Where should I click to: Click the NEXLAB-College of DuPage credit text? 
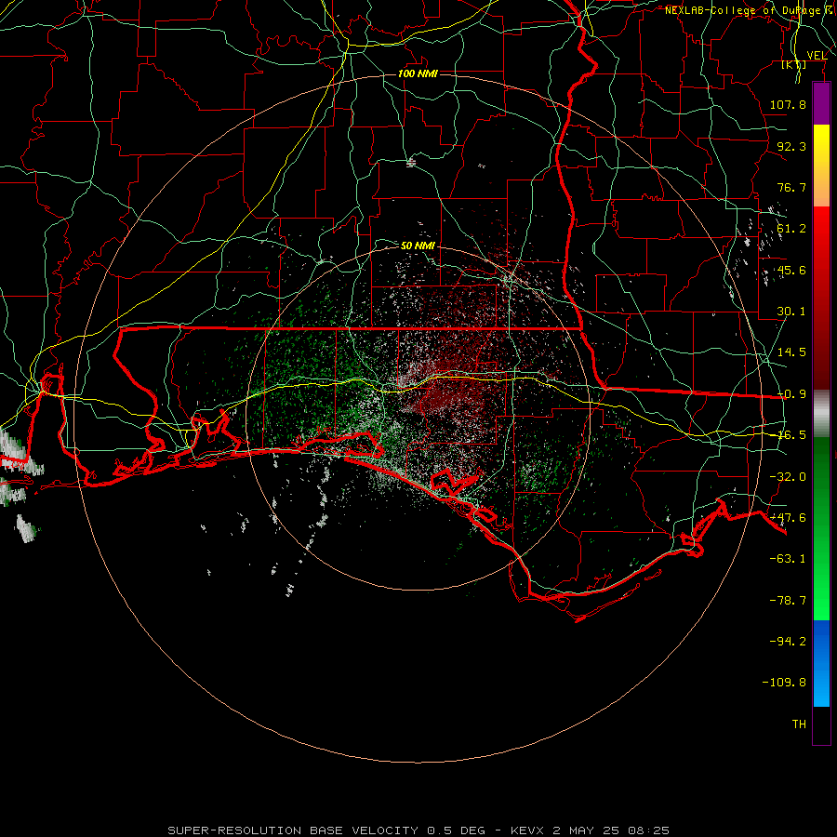tap(750, 10)
